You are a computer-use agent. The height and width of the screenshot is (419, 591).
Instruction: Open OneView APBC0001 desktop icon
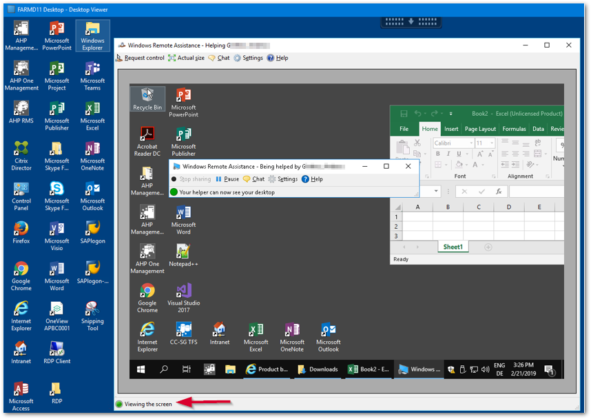tap(57, 316)
